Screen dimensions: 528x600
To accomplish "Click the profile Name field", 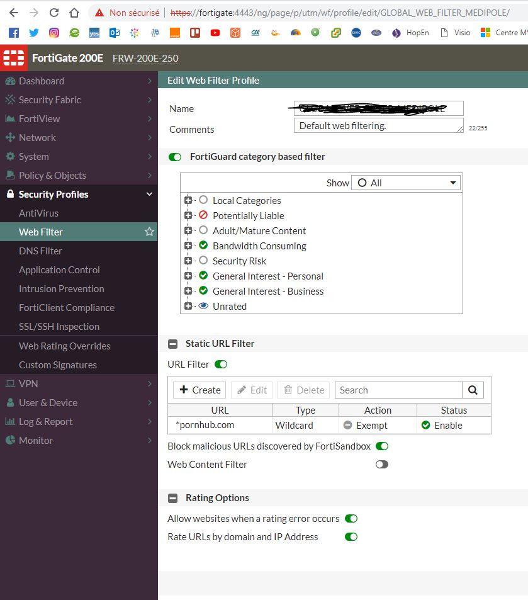I will 378,108.
